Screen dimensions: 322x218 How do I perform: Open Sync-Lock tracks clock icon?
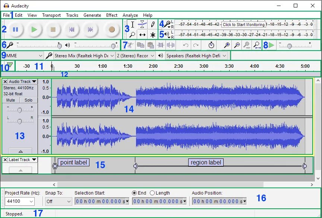(211, 45)
